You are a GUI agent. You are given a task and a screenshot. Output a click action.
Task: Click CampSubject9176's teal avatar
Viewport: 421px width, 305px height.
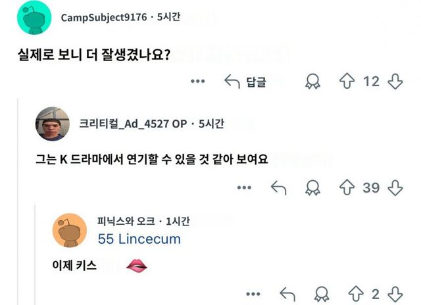34,18
